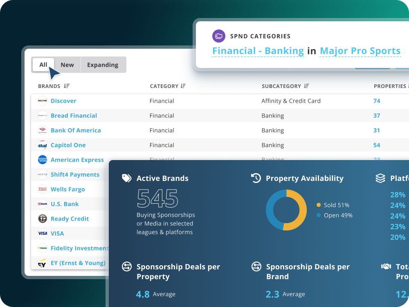Open the Financial - Banking category selector
The height and width of the screenshot is (307, 409).
258,51
